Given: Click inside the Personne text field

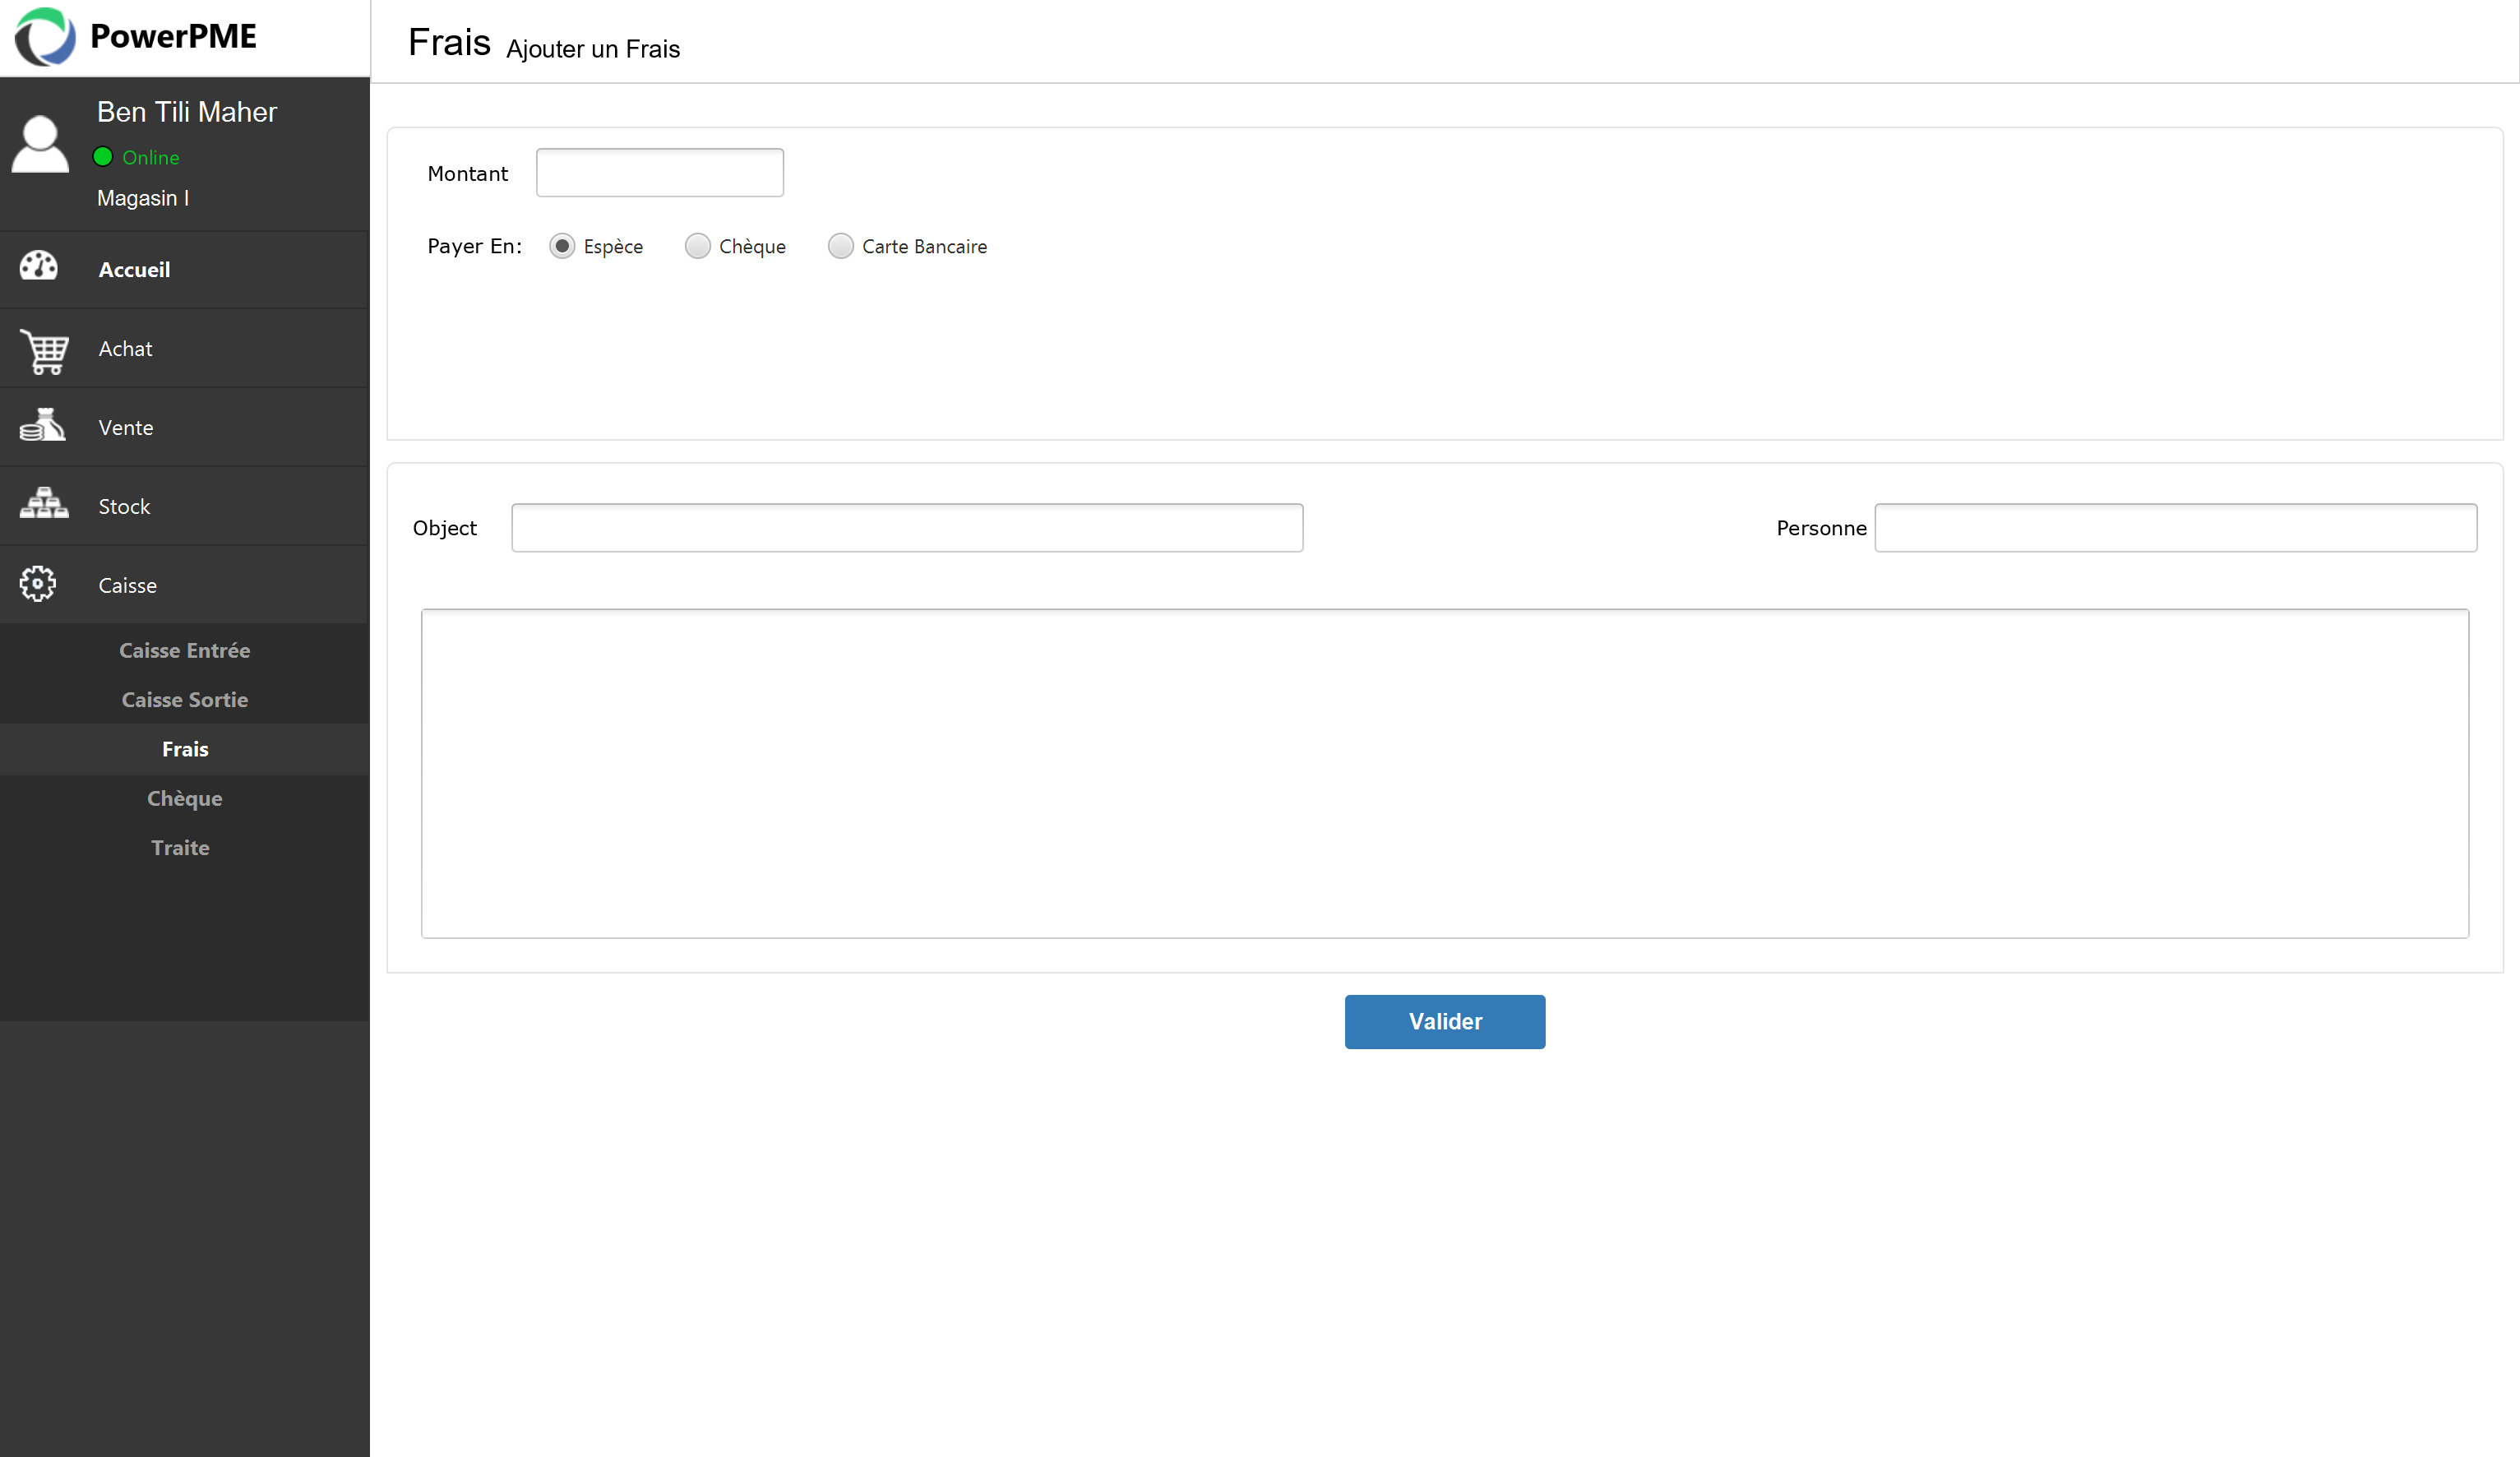Looking at the screenshot, I should [x=2176, y=528].
